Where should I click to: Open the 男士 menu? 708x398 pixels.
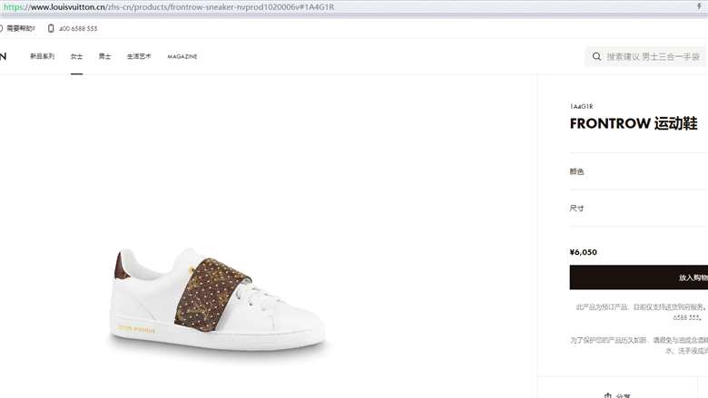pyautogui.click(x=104, y=56)
